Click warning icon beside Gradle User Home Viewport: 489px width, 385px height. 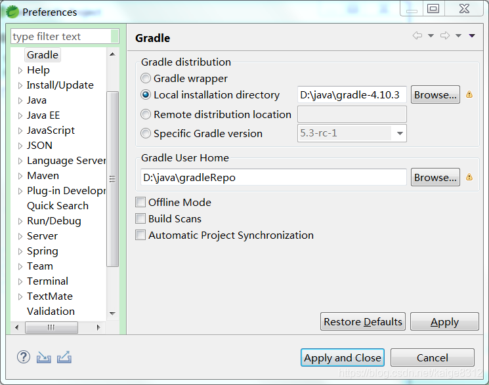pos(469,177)
